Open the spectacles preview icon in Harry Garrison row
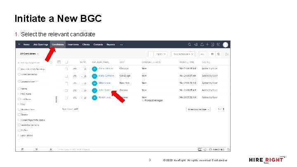Viewport: 297px width, 167px height. (x=75, y=76)
